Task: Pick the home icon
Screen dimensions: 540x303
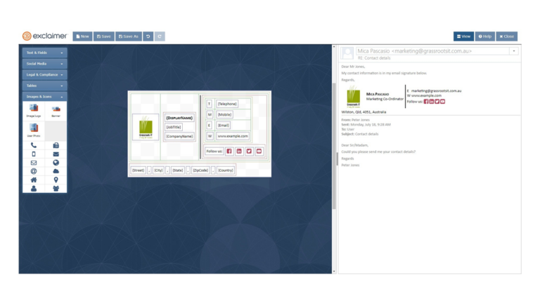Action: pyautogui.click(x=34, y=180)
